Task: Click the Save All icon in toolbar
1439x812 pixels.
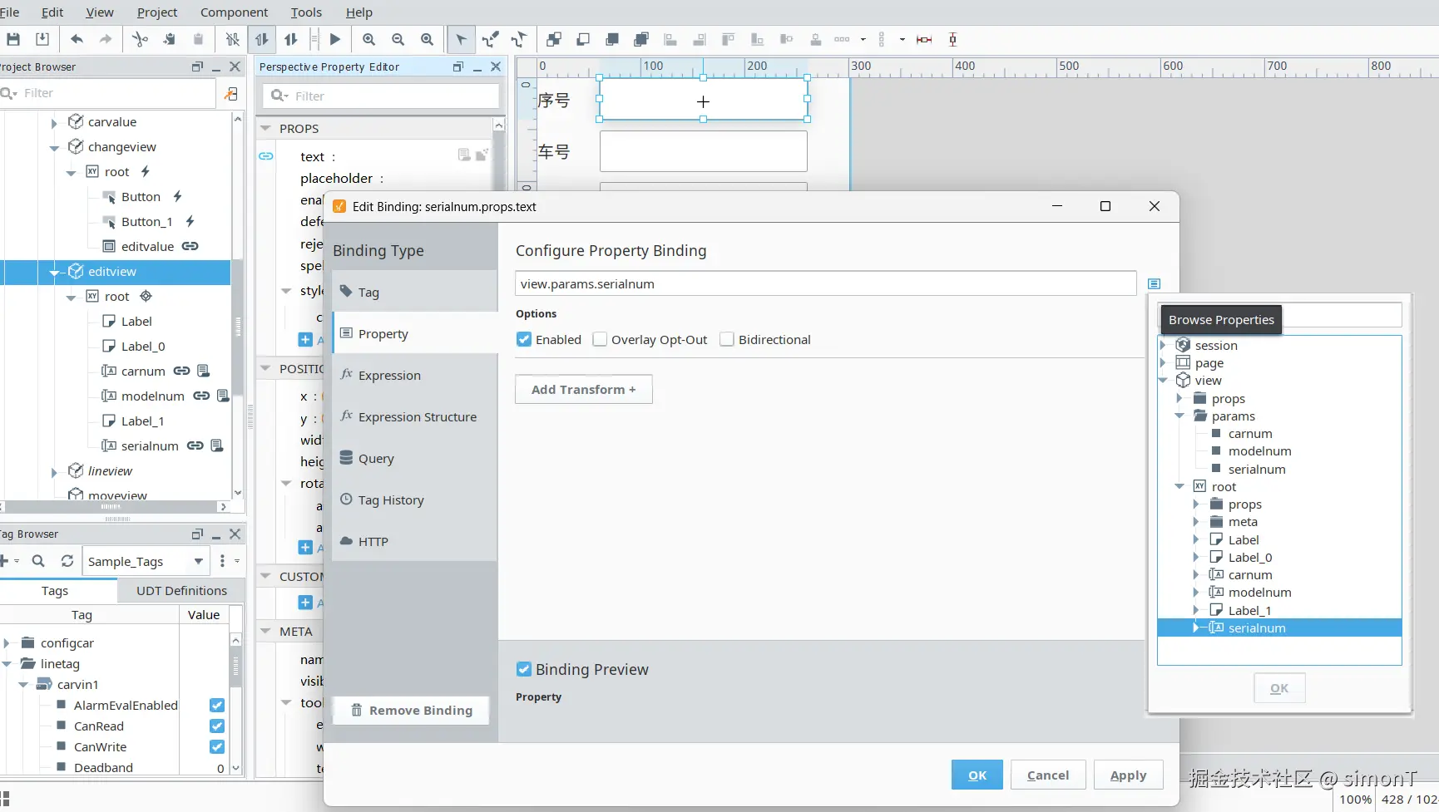Action: (x=42, y=39)
